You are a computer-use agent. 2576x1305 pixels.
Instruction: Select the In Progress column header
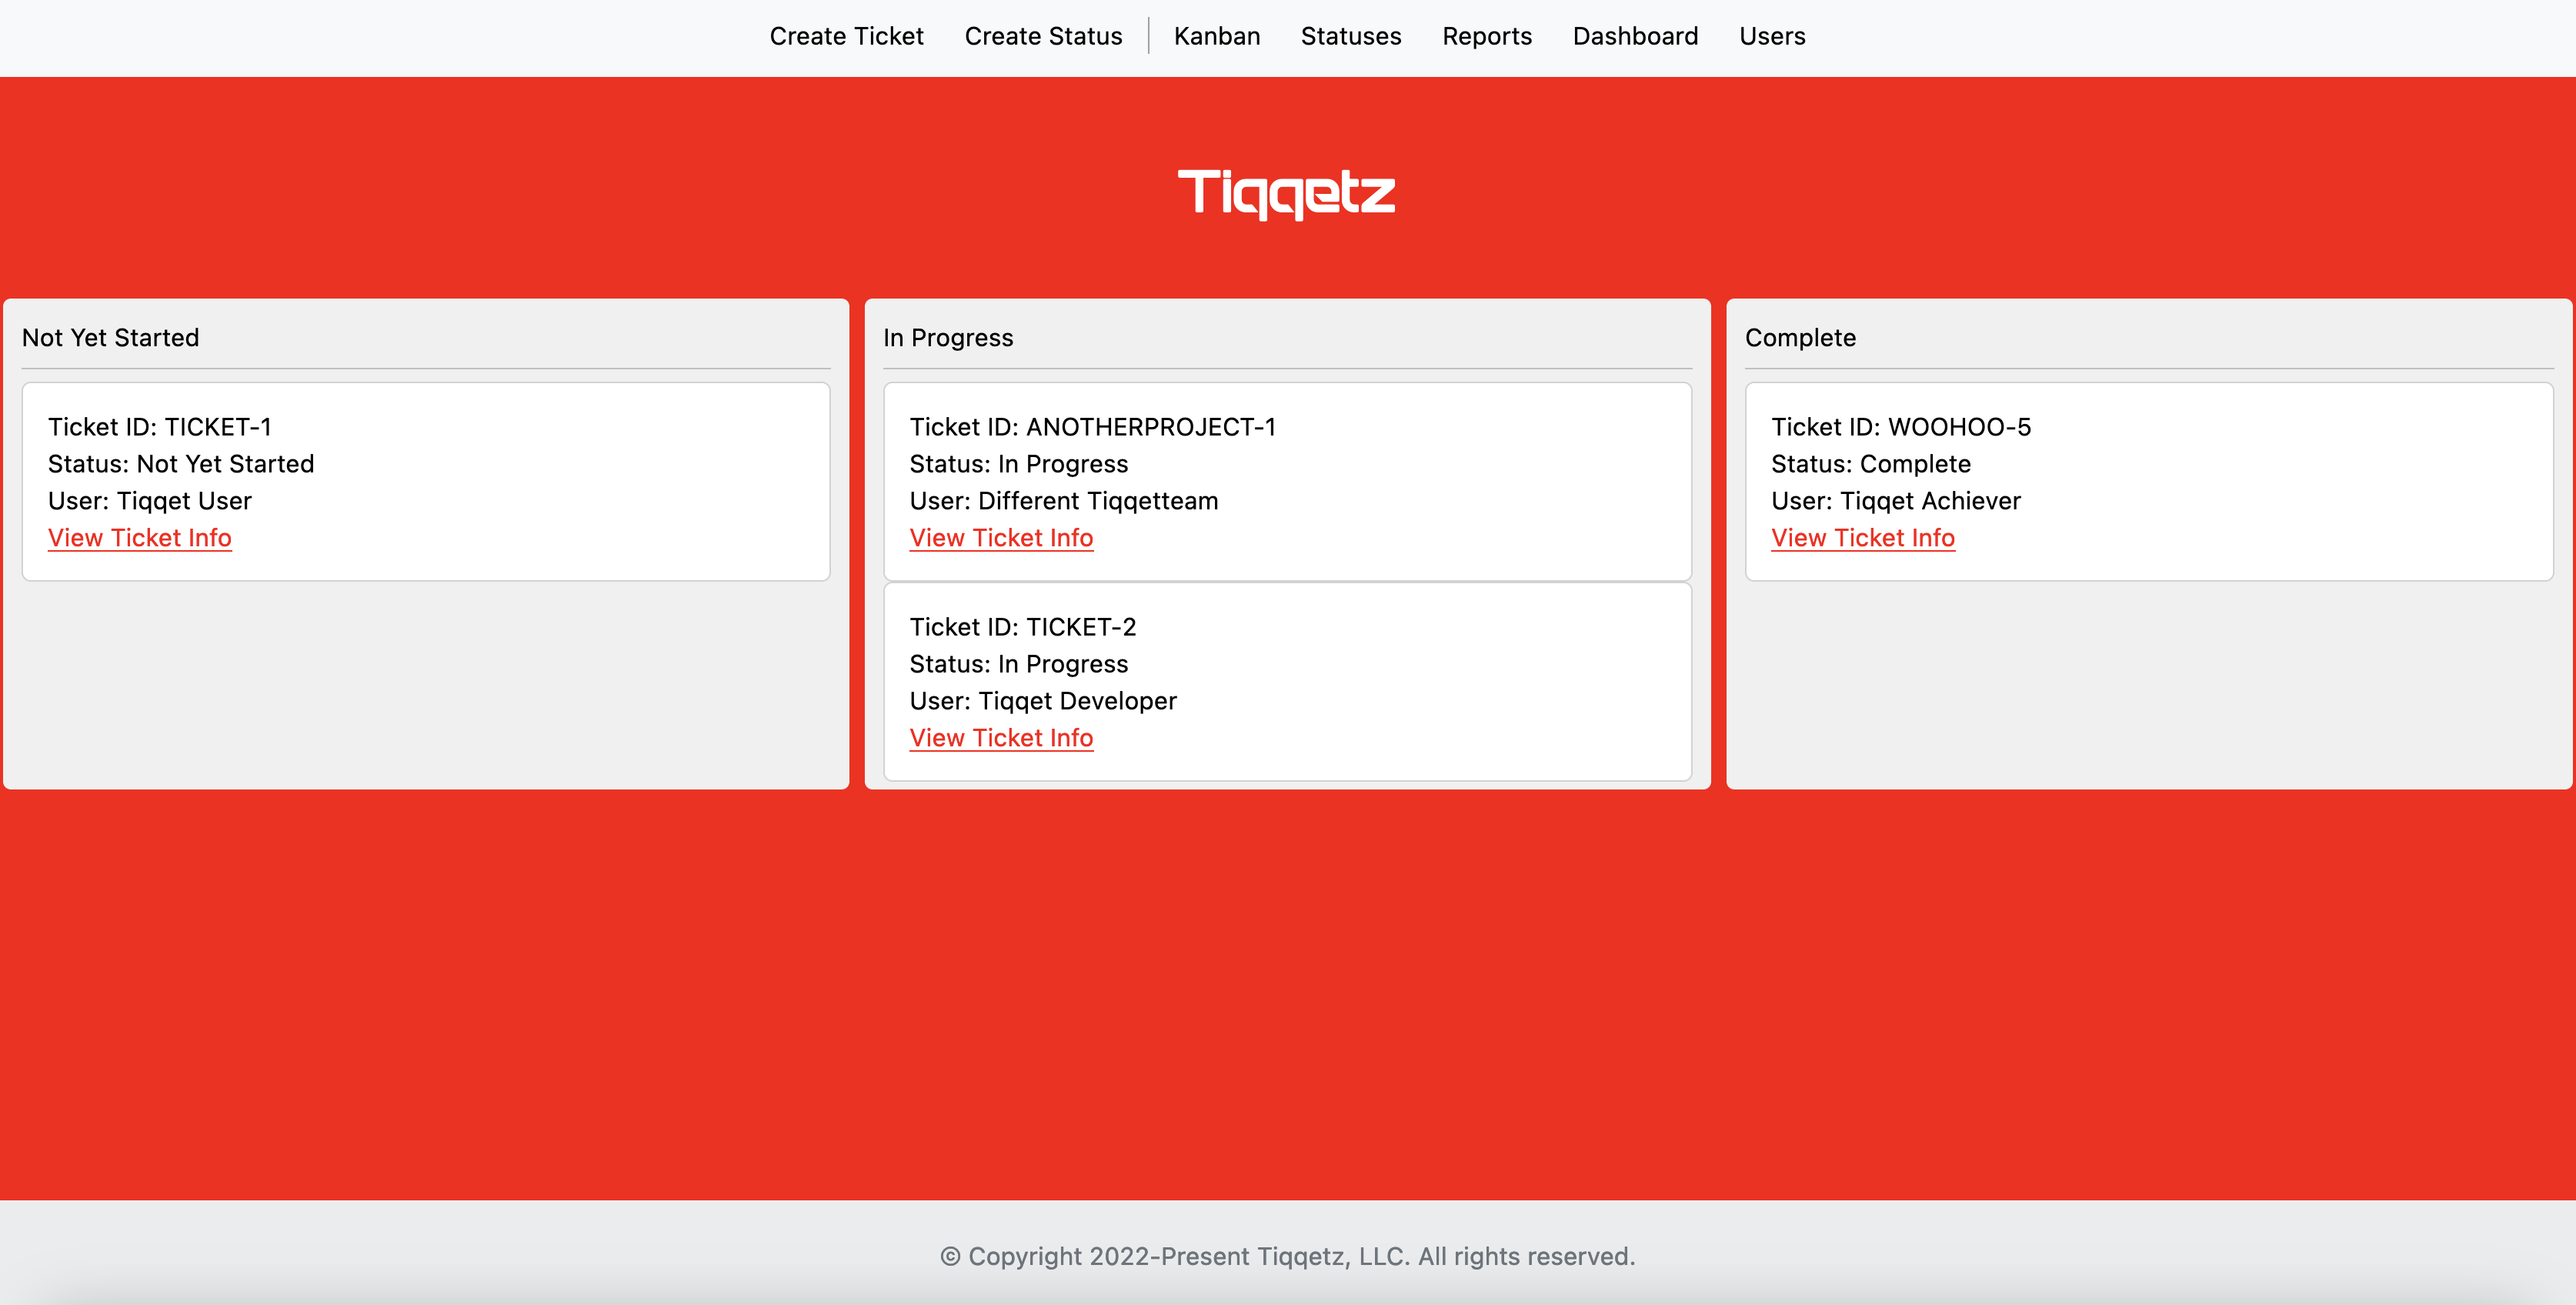pyautogui.click(x=948, y=338)
